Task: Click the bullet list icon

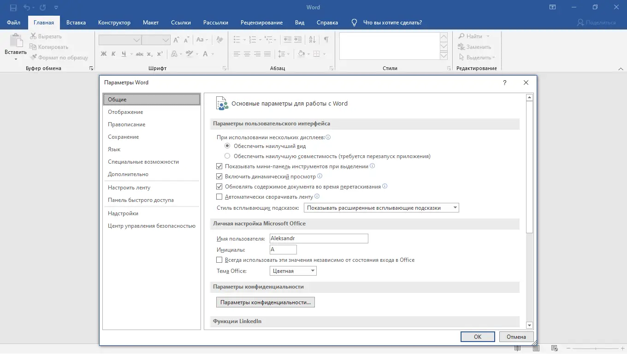Action: coord(237,40)
